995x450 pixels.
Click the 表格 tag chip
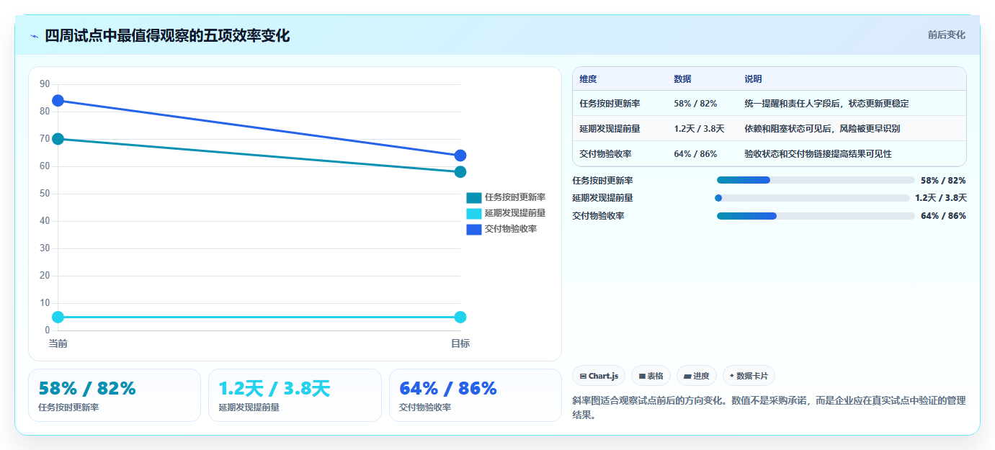pos(651,376)
